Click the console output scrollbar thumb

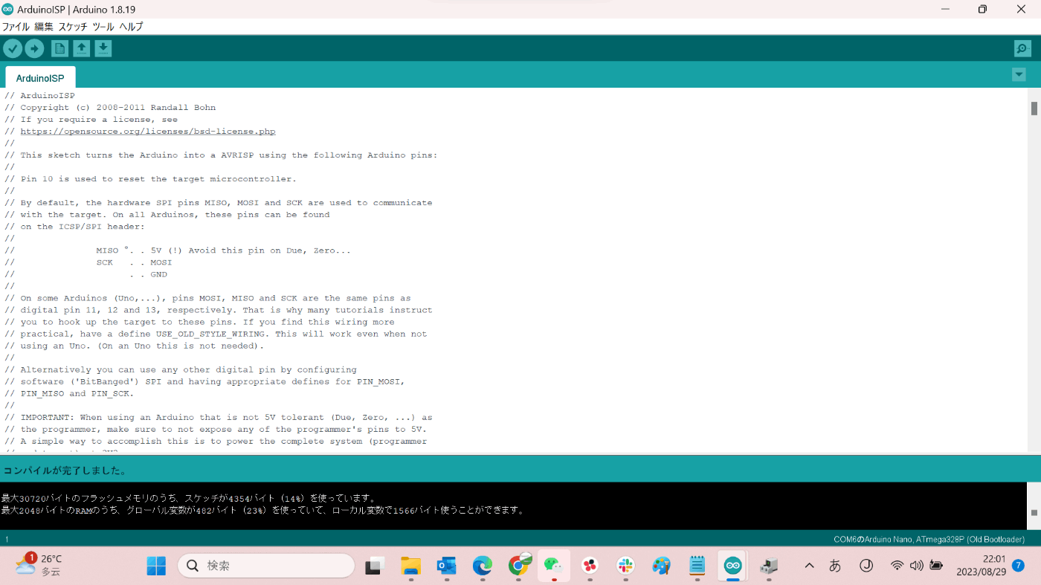tap(1034, 513)
